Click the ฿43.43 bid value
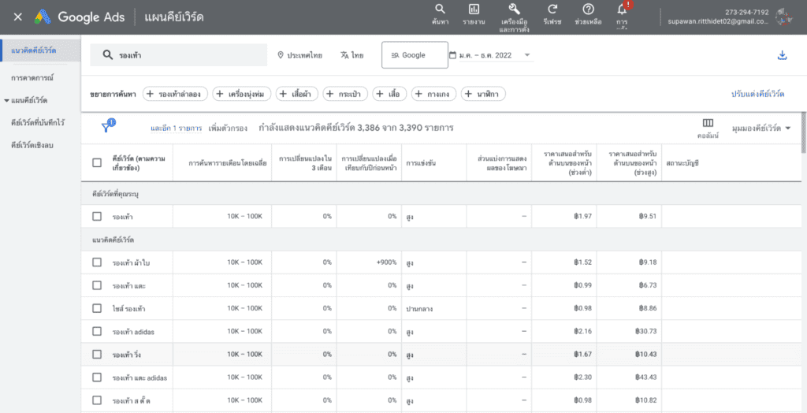The height and width of the screenshot is (413, 807). click(x=646, y=377)
